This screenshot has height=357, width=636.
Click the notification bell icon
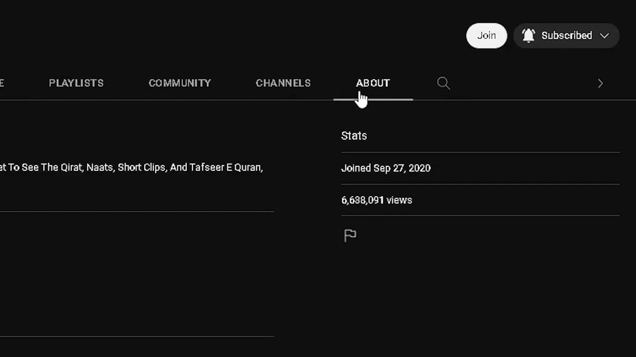528,36
